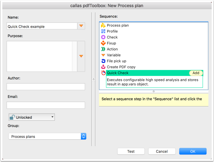Image resolution: width=214 pixels, height=162 pixels.
Task: Click the Test button
Action: click(x=131, y=151)
